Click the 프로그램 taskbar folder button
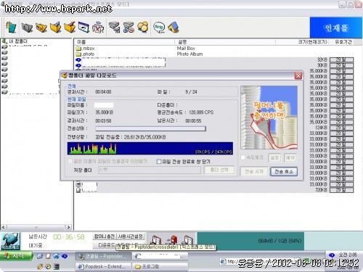Viewport: 363px width, 272px height. point(160,266)
